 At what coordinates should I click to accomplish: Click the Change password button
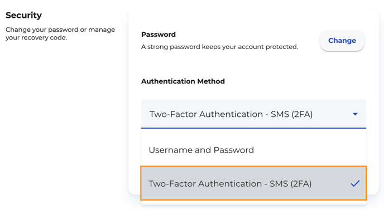pos(342,41)
